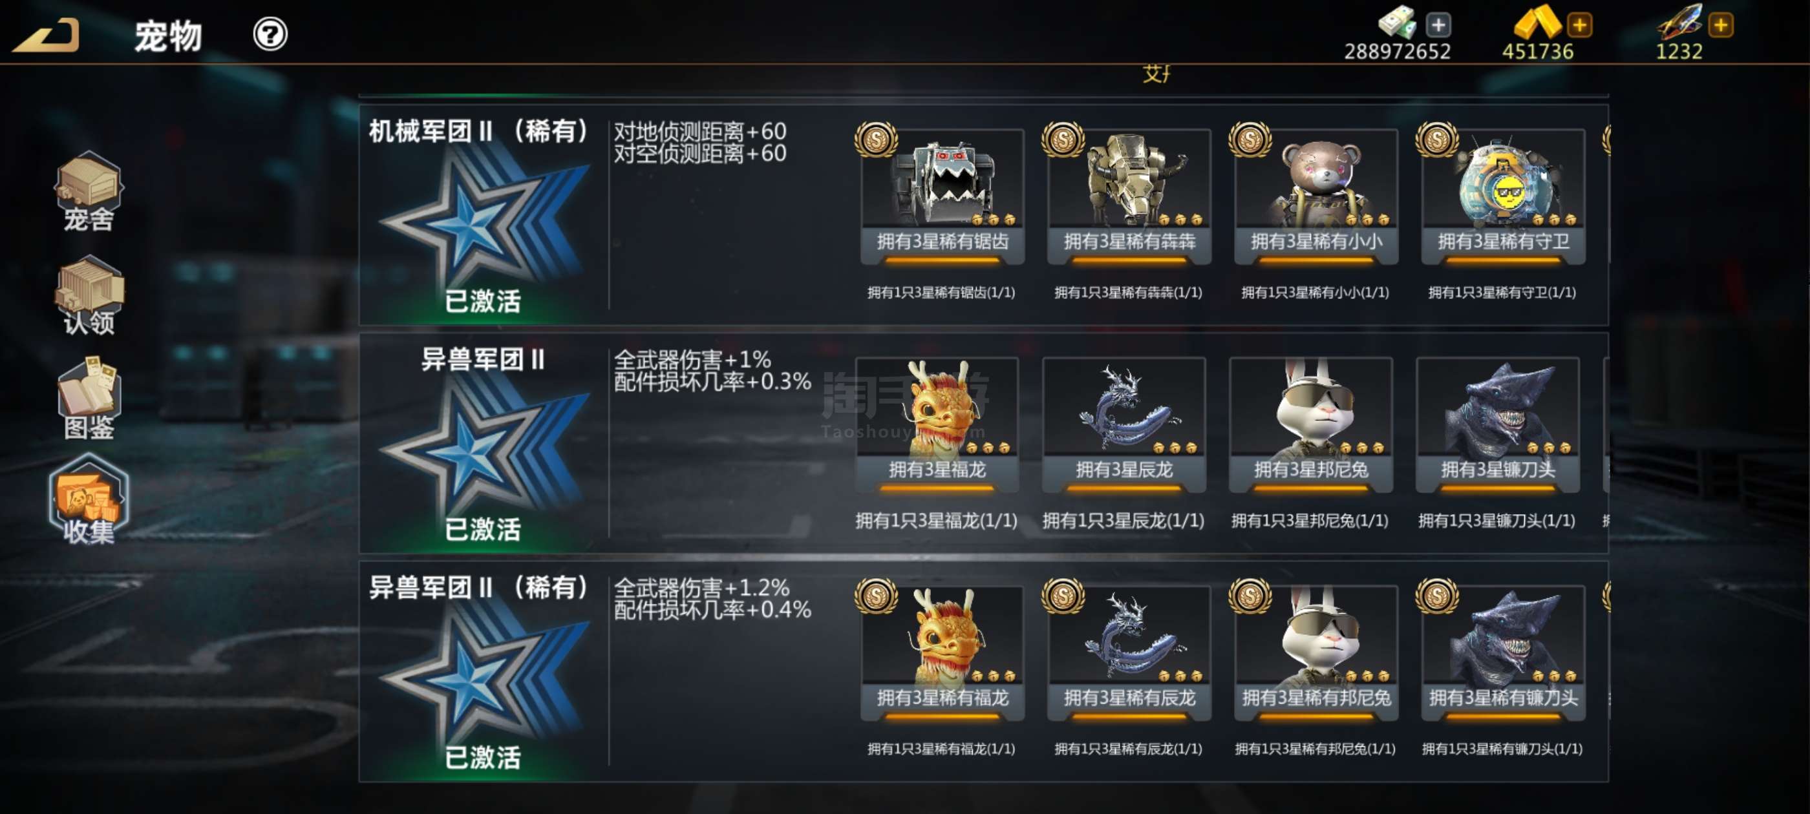The width and height of the screenshot is (1810, 814).
Task: Select the 拥有3星稀有犇犇 robot card
Action: pyautogui.click(x=1129, y=196)
